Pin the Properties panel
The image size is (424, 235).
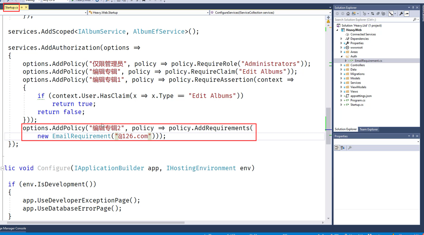click(x=413, y=136)
